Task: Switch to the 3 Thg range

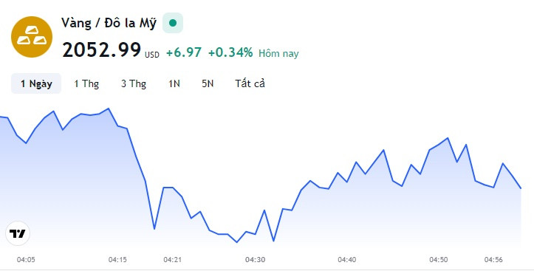Action: pyautogui.click(x=134, y=83)
